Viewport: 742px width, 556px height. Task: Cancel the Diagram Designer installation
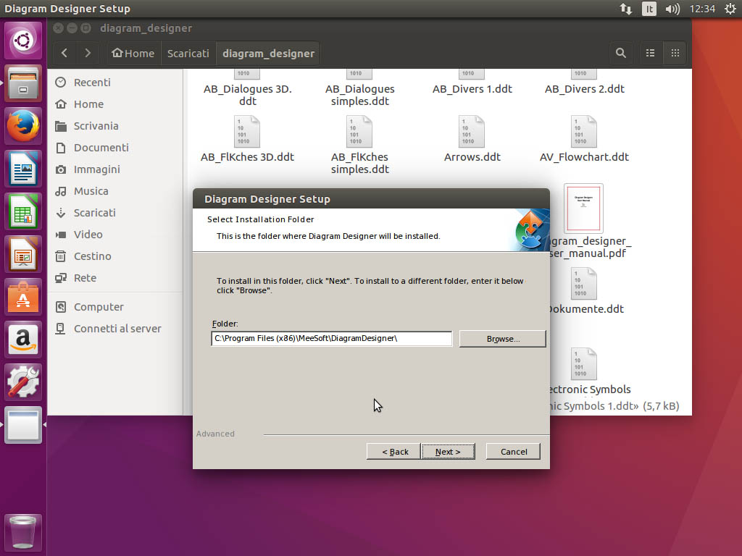click(513, 451)
